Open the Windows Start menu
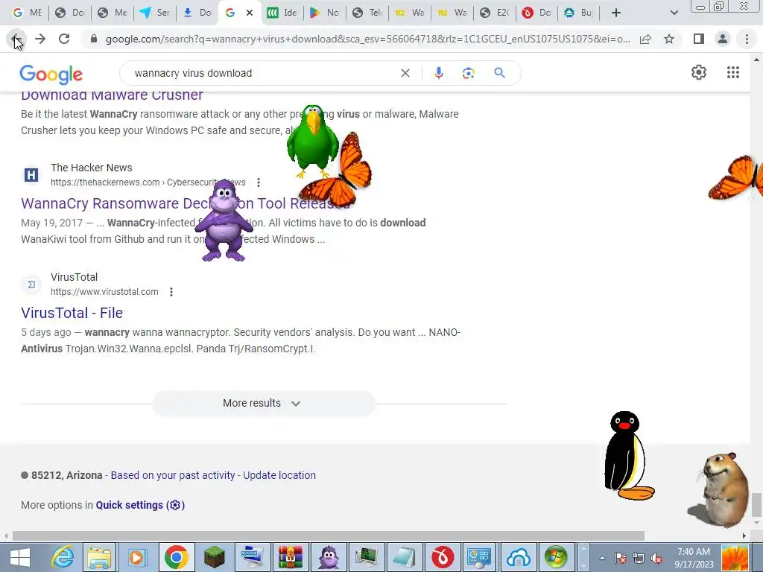The height and width of the screenshot is (572, 763). (x=20, y=557)
